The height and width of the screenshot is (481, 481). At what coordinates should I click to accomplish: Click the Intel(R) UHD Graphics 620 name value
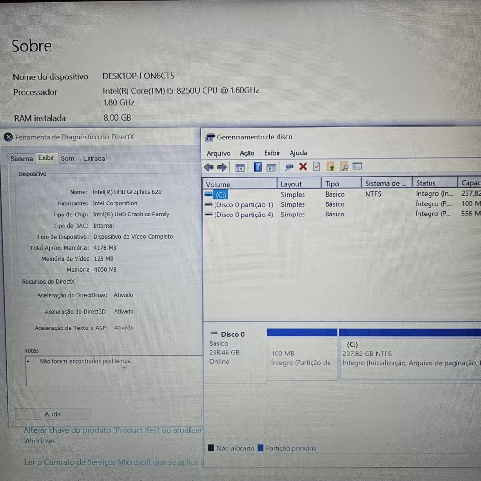[x=127, y=192]
